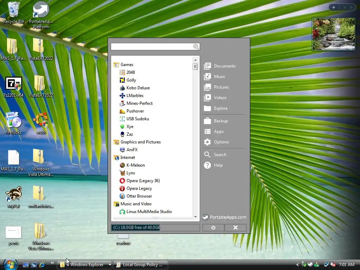
Task: Visit the PortableApps.com link
Action: pyautogui.click(x=224, y=217)
